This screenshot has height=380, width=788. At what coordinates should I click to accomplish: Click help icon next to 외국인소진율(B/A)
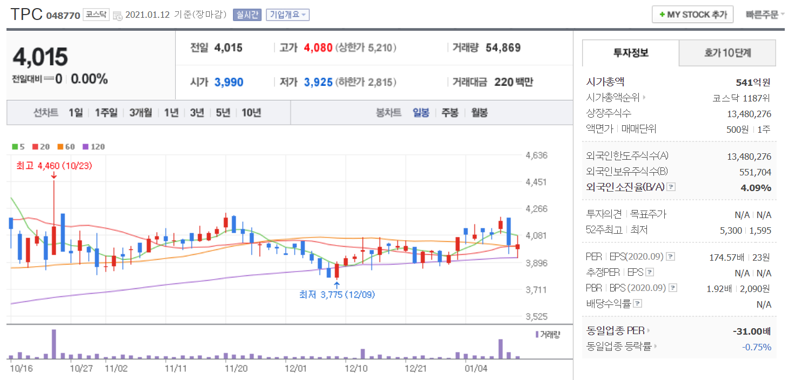[671, 187]
